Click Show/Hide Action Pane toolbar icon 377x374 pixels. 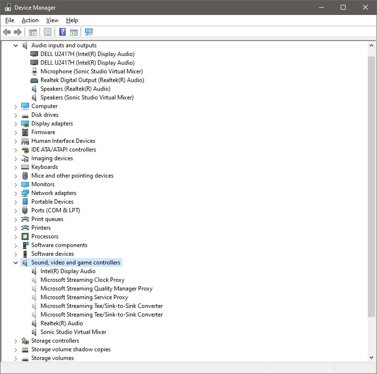[x=74, y=32]
